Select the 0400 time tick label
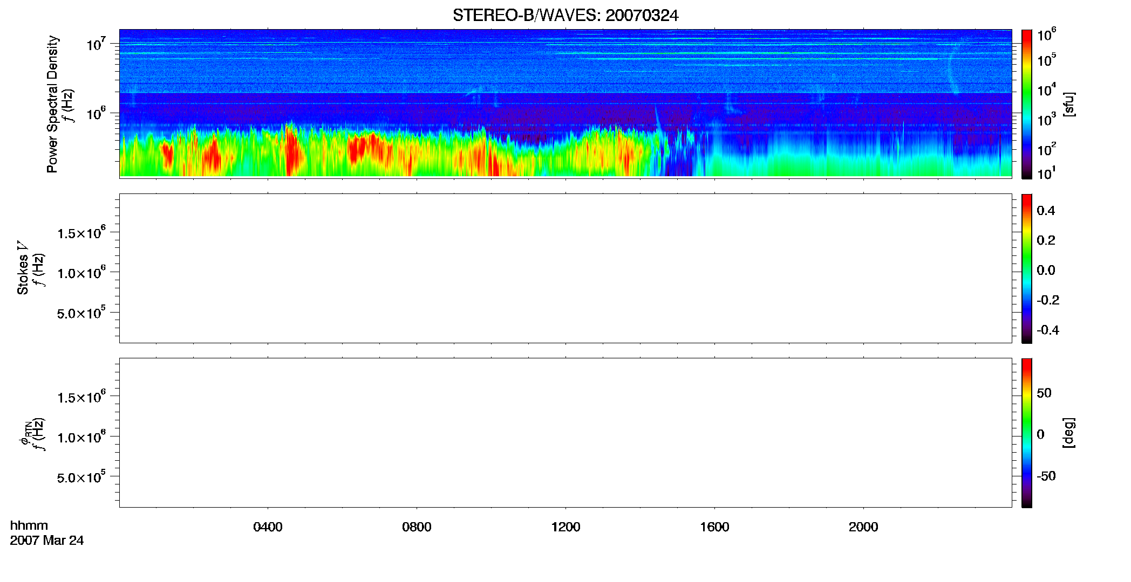The image size is (1131, 582). click(268, 527)
